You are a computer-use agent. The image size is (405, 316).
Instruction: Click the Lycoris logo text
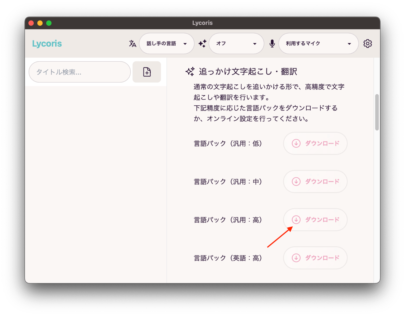point(47,43)
